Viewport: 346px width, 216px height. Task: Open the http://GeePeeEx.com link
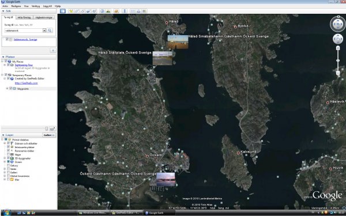tap(27, 83)
